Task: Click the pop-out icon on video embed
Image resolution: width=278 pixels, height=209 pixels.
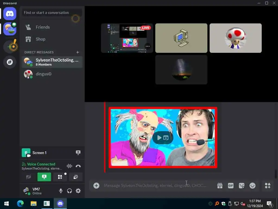Action: coord(166,138)
